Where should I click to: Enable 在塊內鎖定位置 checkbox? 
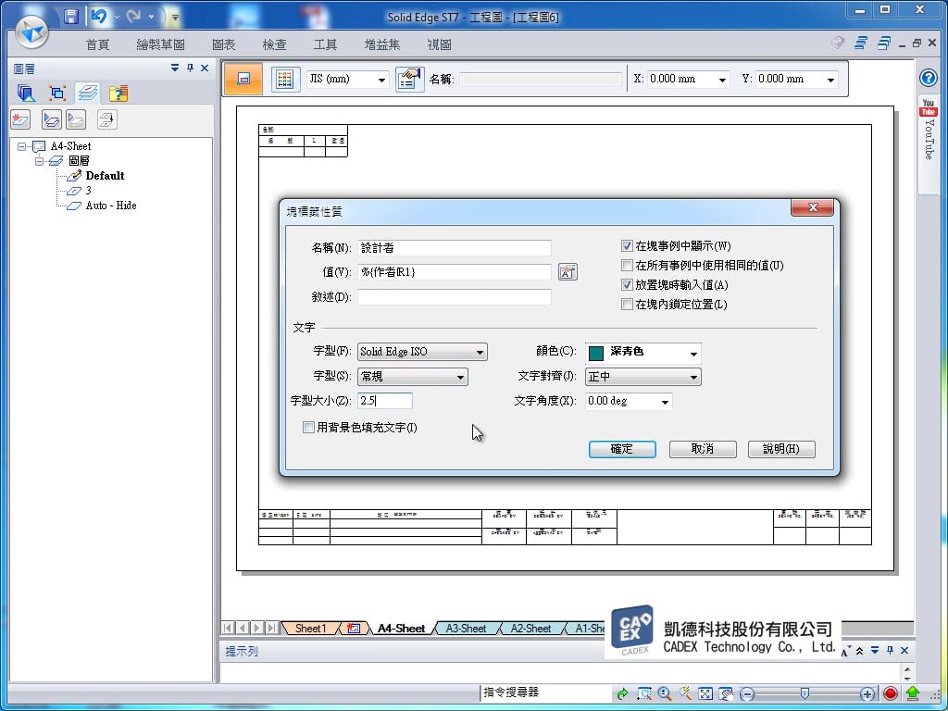(627, 304)
